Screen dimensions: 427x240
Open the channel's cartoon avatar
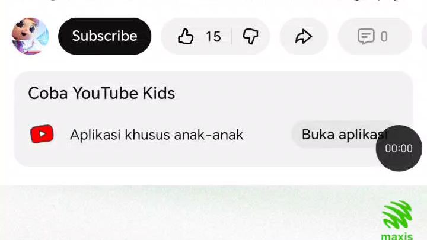click(x=30, y=36)
